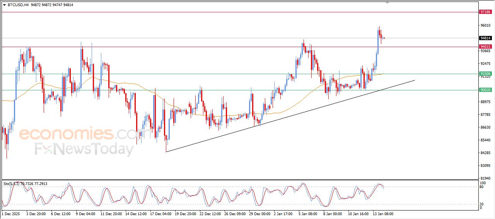Viewport: 495px width, 219px height.
Task: Click the 88975 value on price axis
Action: point(485,102)
